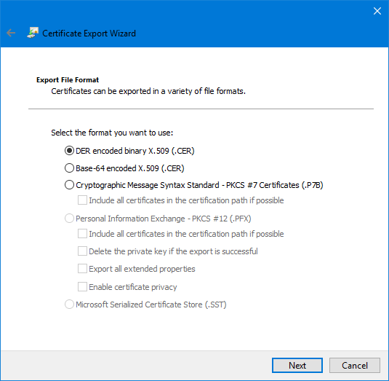Toggle Enable certificate privacy checkbox
This screenshot has height=381, width=389.
pos(82,287)
